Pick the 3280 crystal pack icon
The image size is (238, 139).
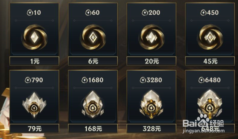pos(151,105)
